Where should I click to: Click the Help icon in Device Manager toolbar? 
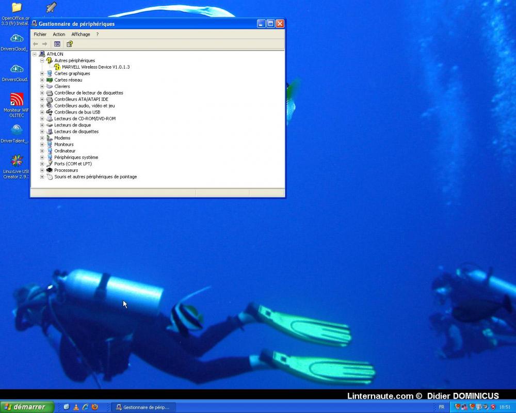point(70,44)
